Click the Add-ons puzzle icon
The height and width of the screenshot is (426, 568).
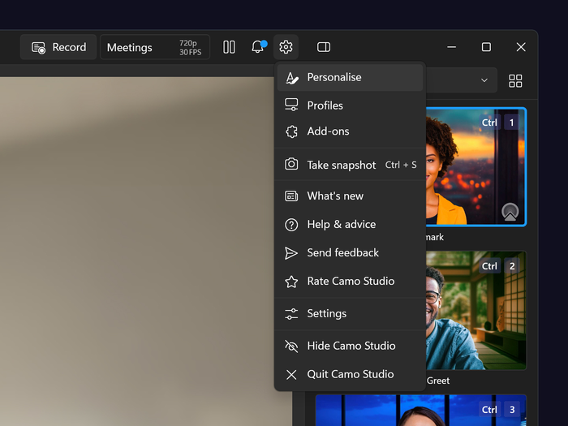291,131
